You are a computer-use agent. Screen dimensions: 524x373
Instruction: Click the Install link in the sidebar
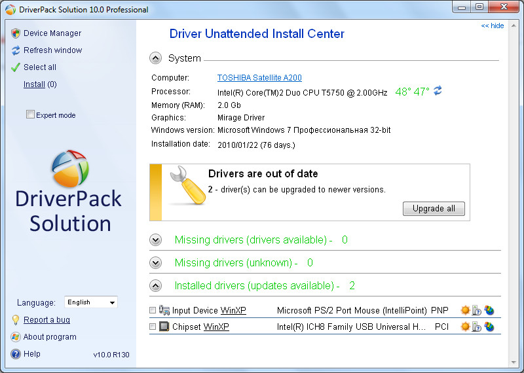34,84
